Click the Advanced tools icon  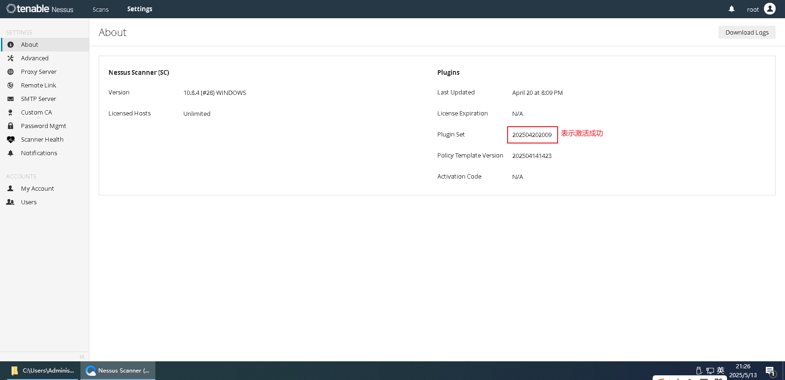[x=10, y=58]
